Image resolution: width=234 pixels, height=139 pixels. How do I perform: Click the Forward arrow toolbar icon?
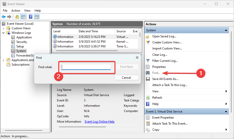[9, 17]
